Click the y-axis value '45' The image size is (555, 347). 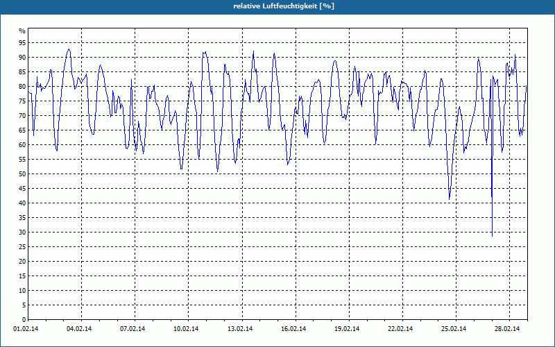[x=22, y=189]
